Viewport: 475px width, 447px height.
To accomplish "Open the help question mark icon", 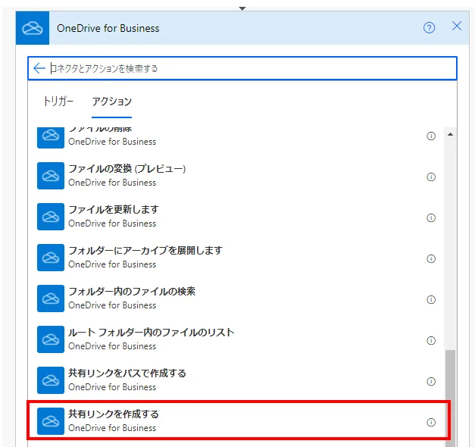I will [430, 28].
